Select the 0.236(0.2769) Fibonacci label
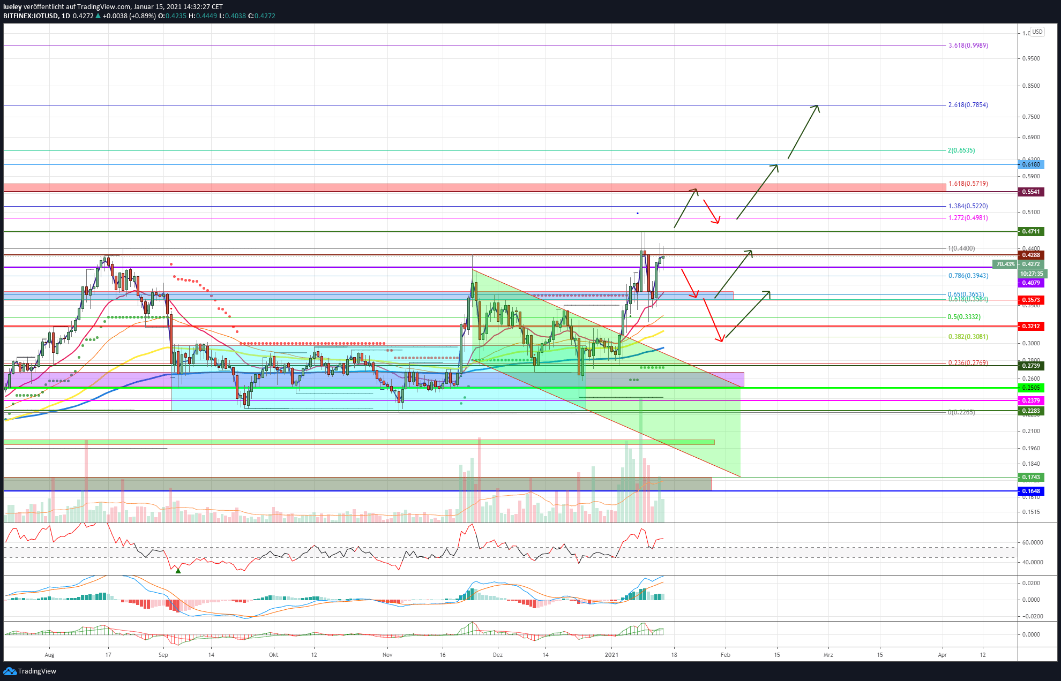This screenshot has width=1061, height=681. [968, 363]
